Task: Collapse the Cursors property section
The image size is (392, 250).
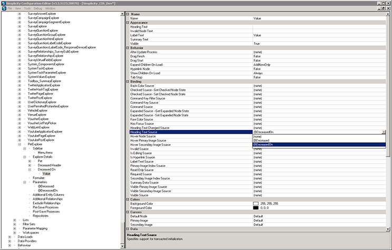Action: click(128, 212)
